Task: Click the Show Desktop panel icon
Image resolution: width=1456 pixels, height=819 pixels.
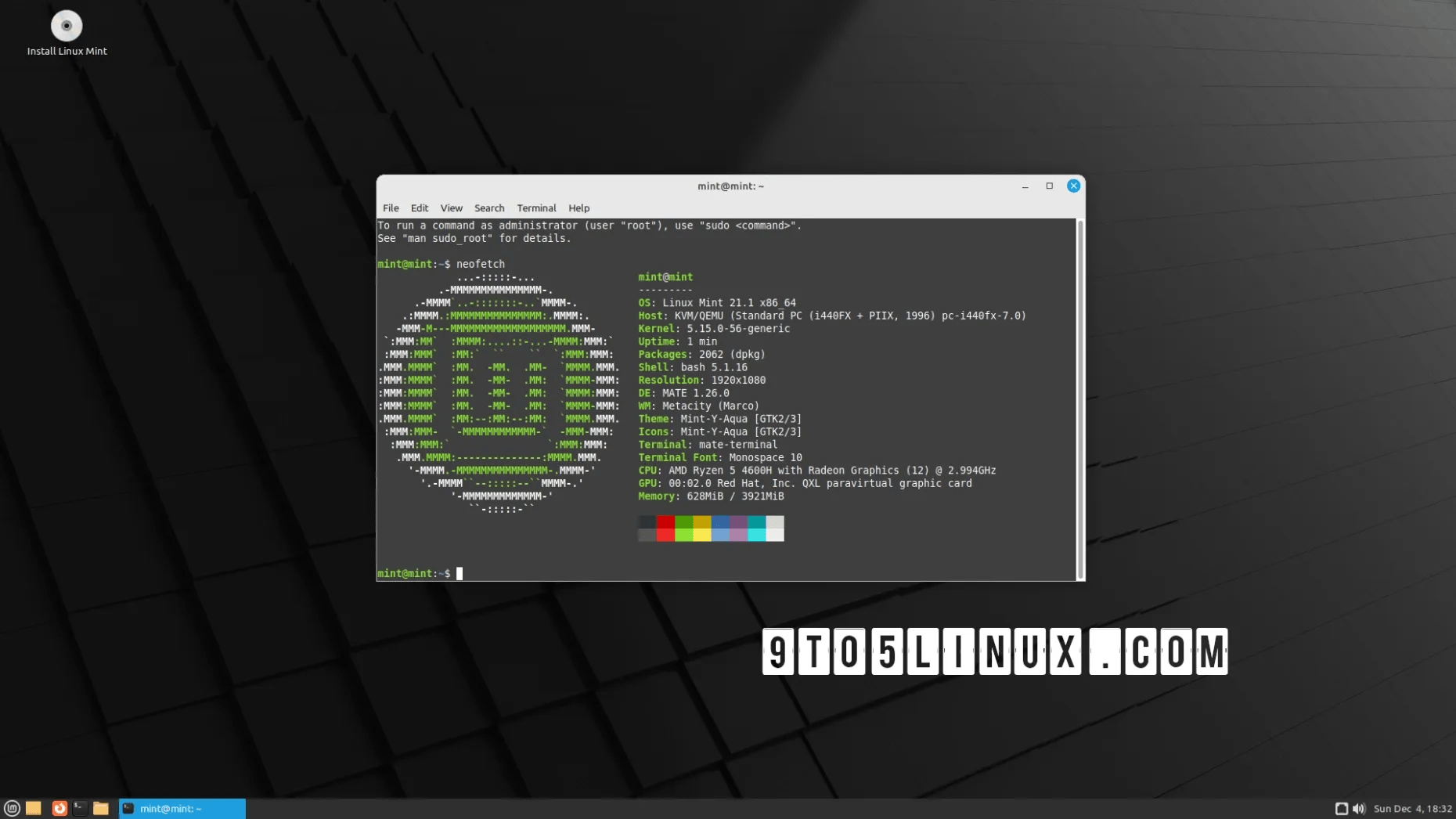Action: click(x=33, y=808)
